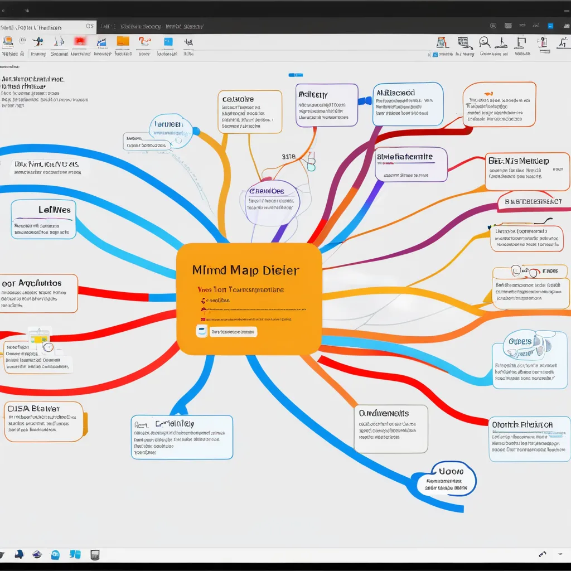Select the node with the glasses icon on the right
This screenshot has width=571, height=571.
click(x=531, y=287)
